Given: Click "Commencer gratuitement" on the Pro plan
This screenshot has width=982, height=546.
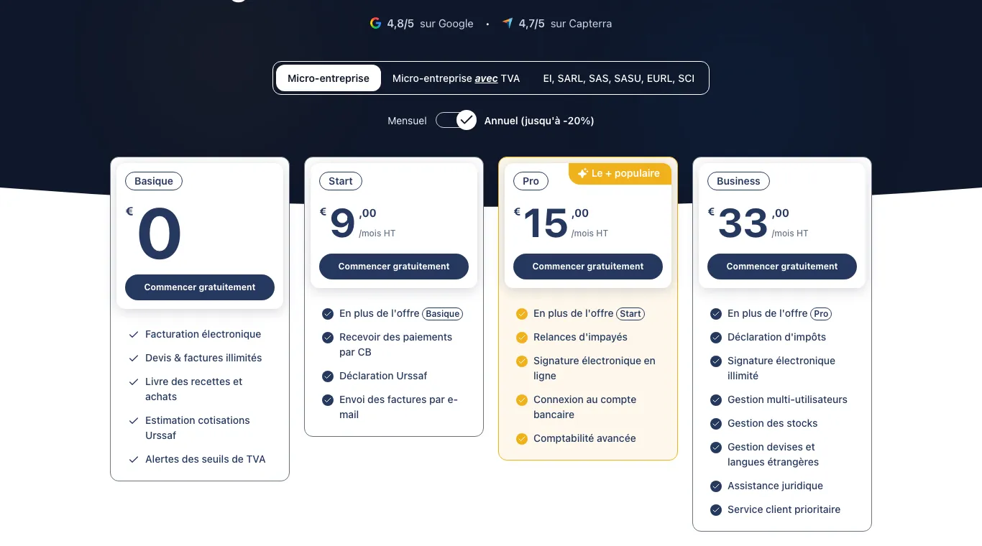Looking at the screenshot, I should [x=588, y=267].
